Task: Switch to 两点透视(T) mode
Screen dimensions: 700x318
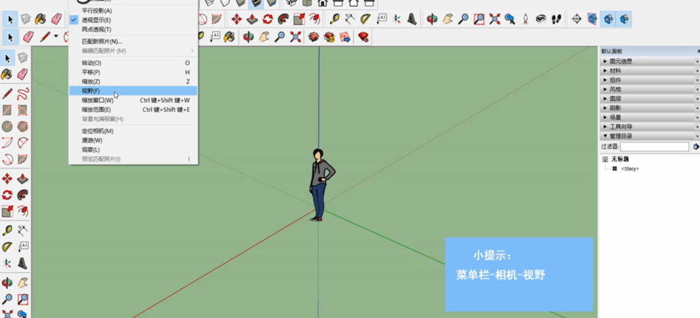Action: click(x=133, y=29)
